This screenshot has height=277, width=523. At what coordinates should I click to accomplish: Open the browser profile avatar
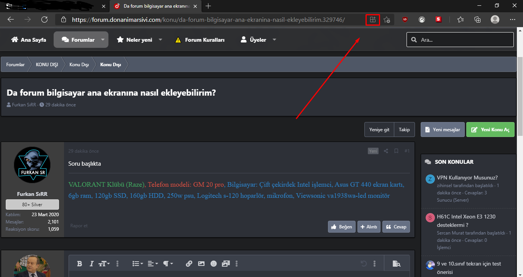[495, 20]
